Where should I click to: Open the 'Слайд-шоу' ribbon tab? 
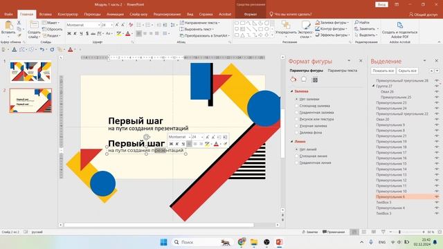click(x=138, y=14)
